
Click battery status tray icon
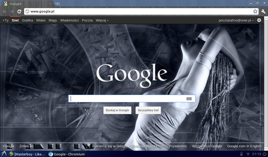(241, 154)
